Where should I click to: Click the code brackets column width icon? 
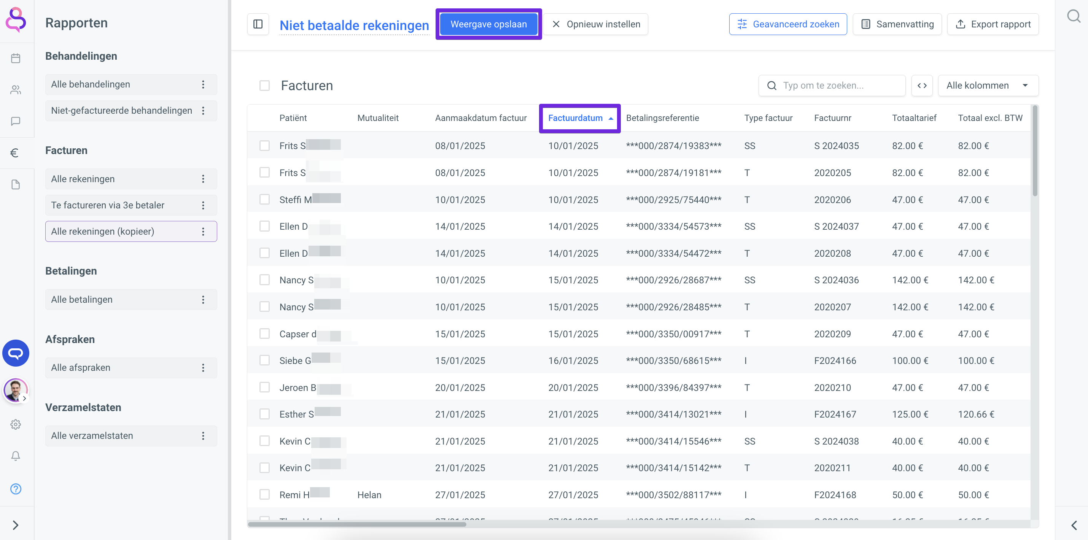(922, 85)
